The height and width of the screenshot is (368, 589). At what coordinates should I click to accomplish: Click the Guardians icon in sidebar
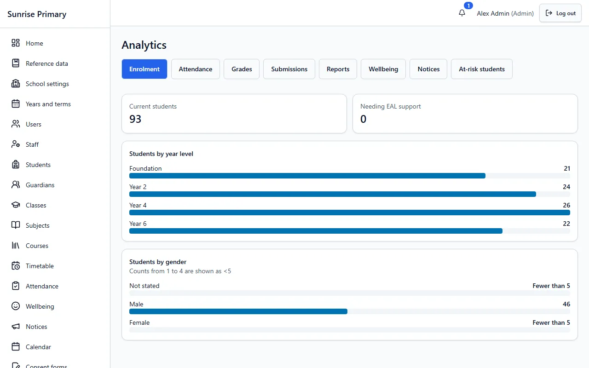pyautogui.click(x=16, y=184)
